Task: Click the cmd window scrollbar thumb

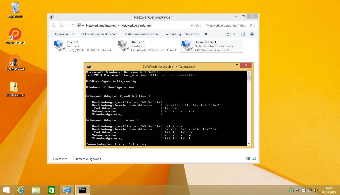Action: pos(249,77)
